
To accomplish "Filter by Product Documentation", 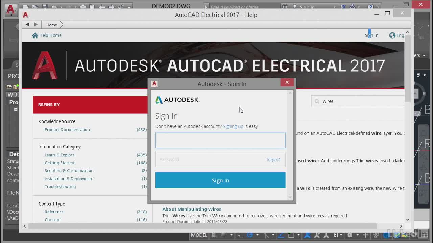I will click(x=67, y=130).
